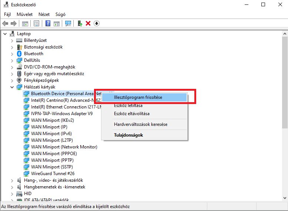288x211 pixels.
Task: Select Tulajdonságok in the context menu
Action: coord(128,135)
